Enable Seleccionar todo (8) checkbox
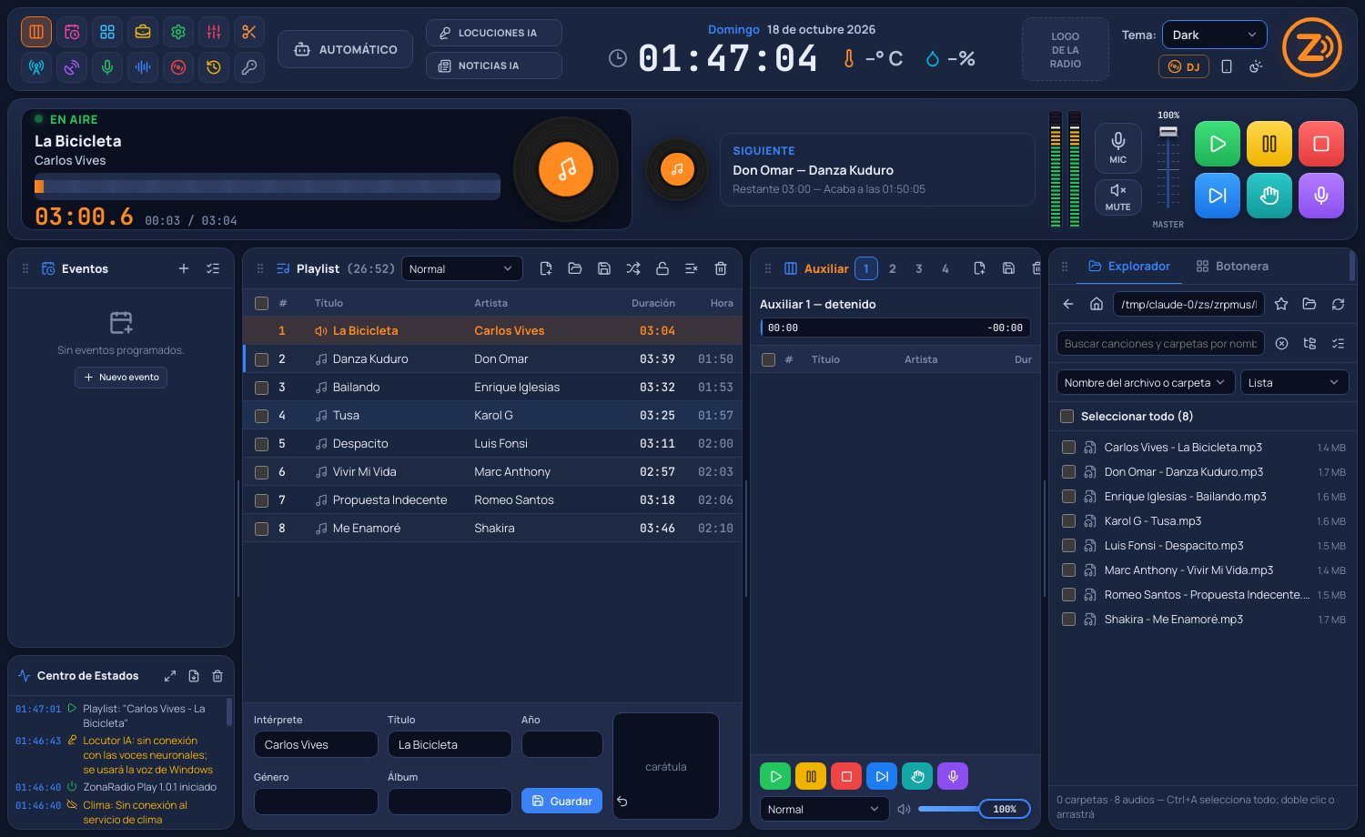1365x837 pixels. (x=1067, y=416)
